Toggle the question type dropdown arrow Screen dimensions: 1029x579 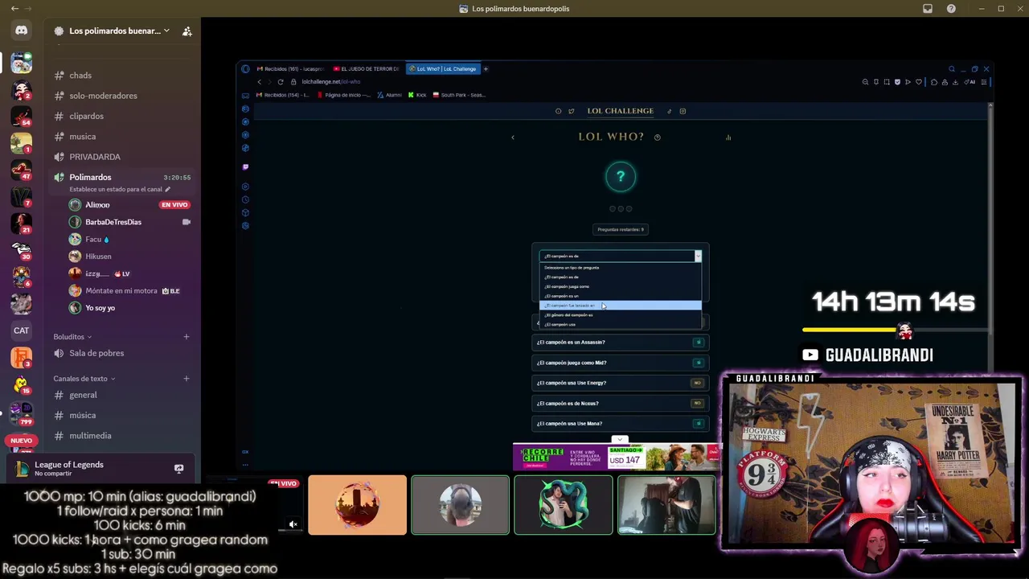coord(698,256)
